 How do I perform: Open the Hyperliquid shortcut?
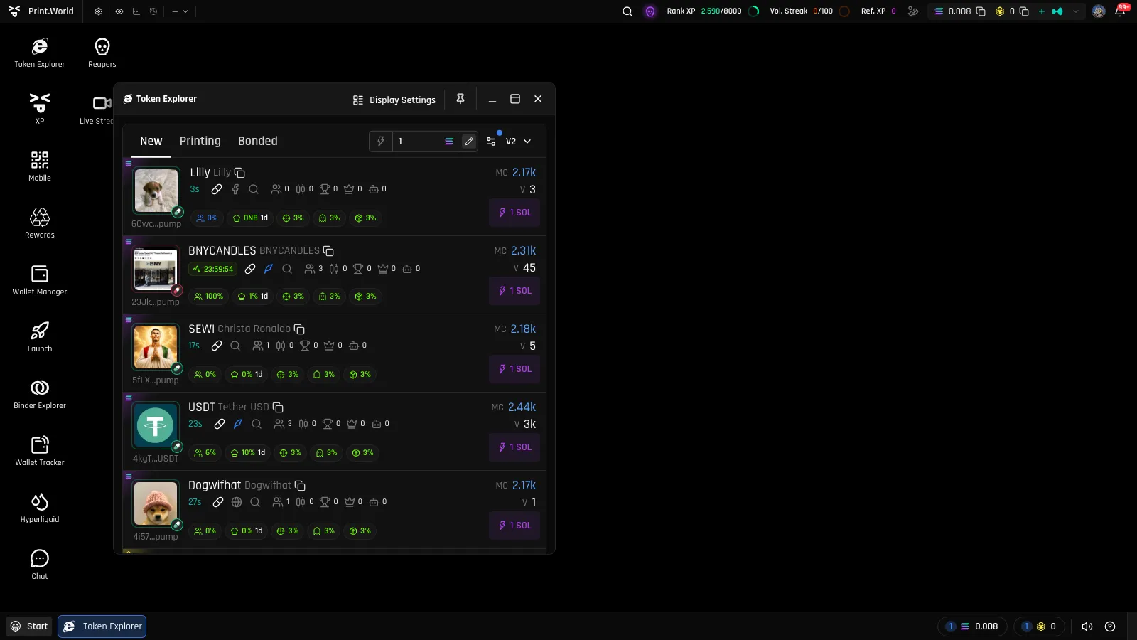40,507
